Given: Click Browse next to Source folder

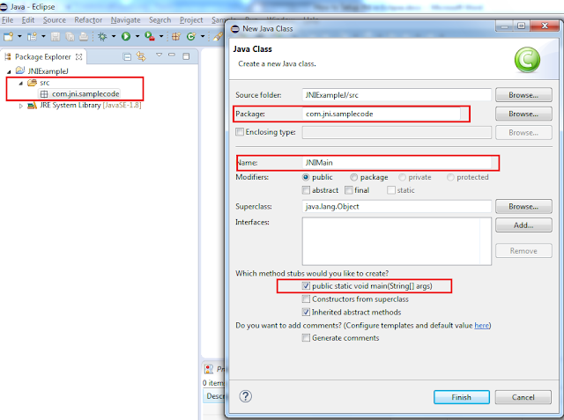Looking at the screenshot, I should tap(523, 95).
